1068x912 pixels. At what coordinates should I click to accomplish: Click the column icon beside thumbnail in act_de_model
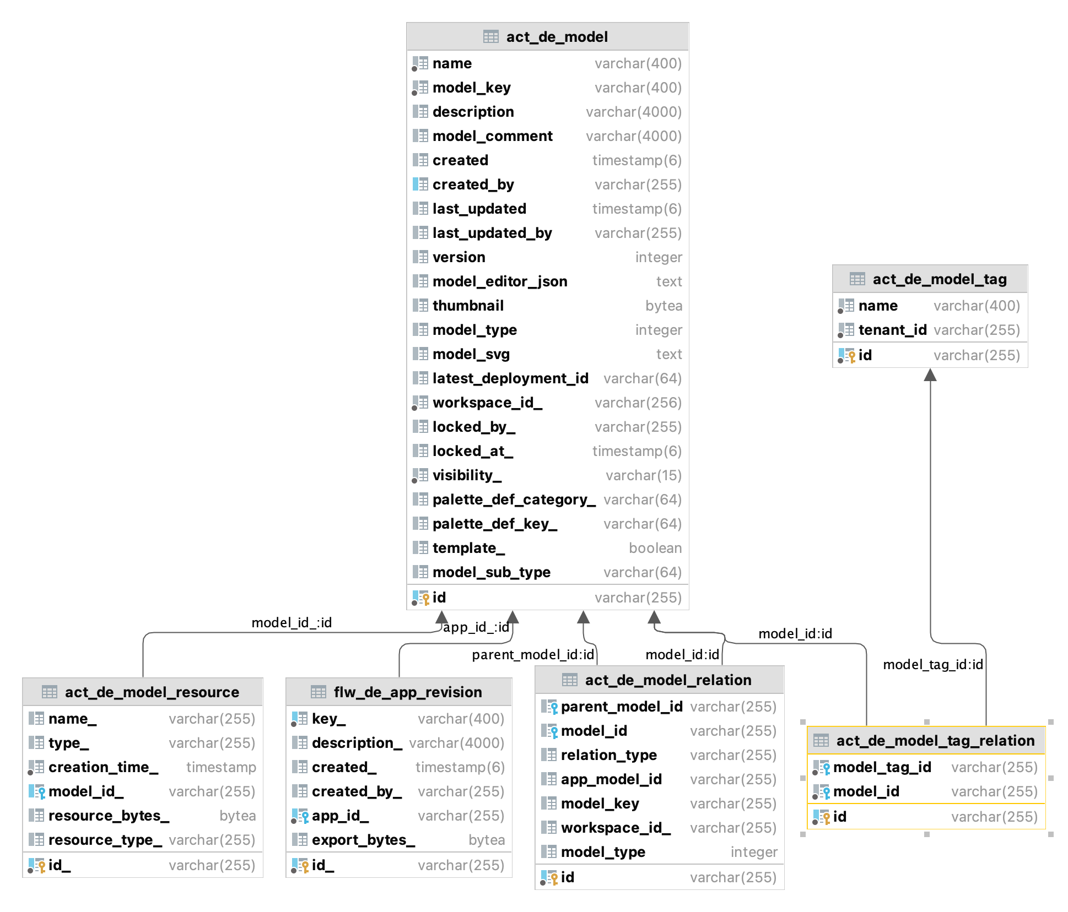click(420, 306)
